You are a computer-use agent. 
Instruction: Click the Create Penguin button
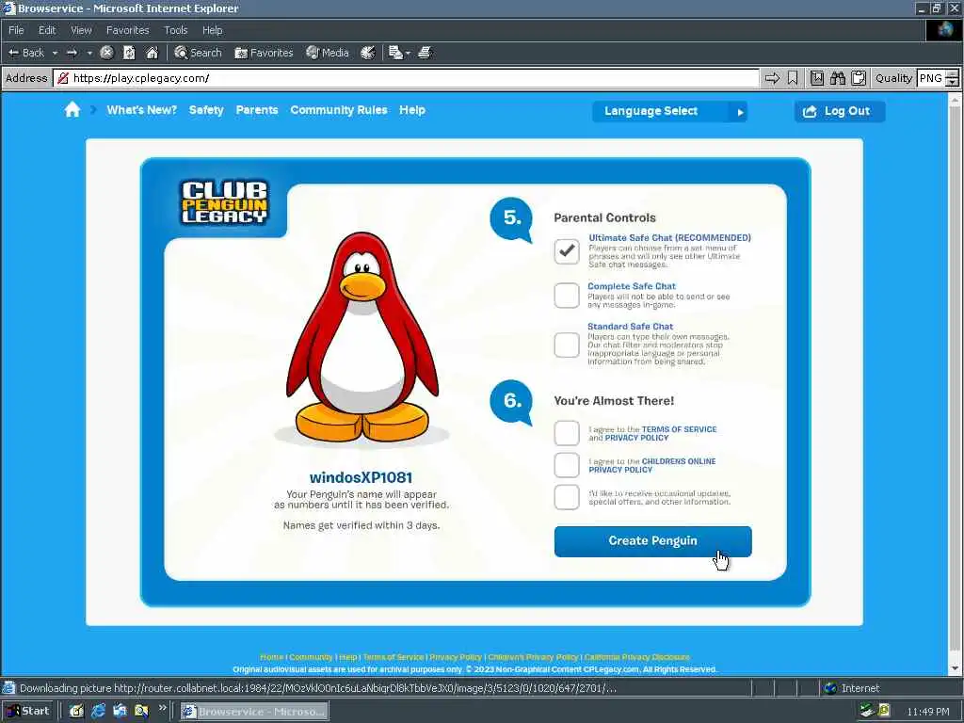tap(653, 541)
